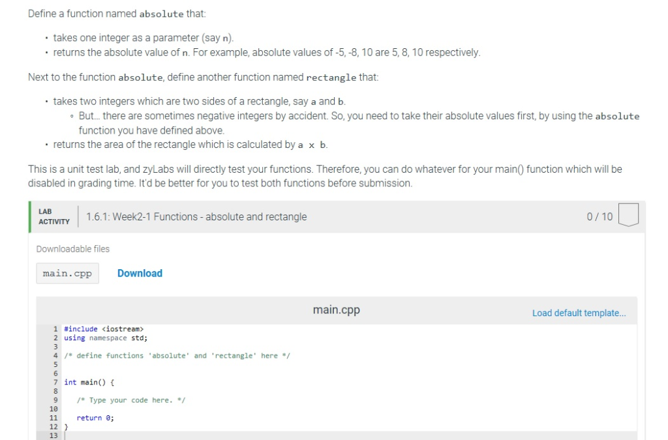Click the main.cpp downloadable file chip
Screen dimensions: 668x440
67,273
